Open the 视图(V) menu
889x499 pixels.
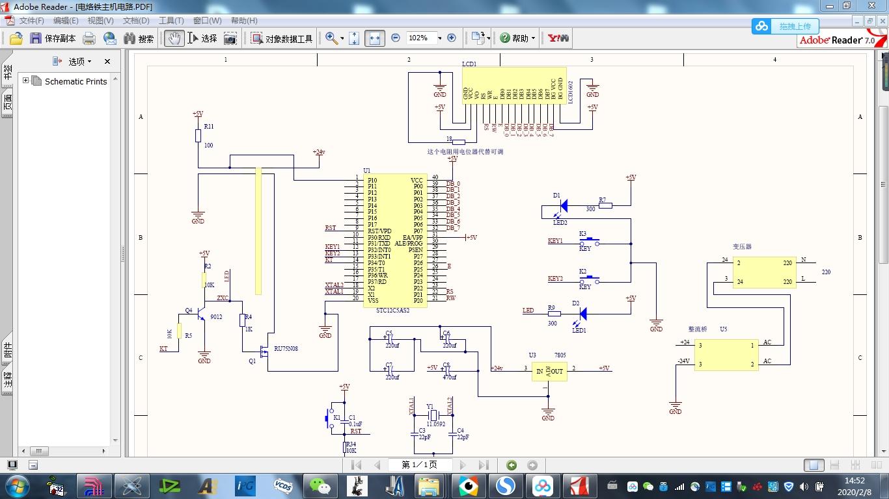point(100,21)
